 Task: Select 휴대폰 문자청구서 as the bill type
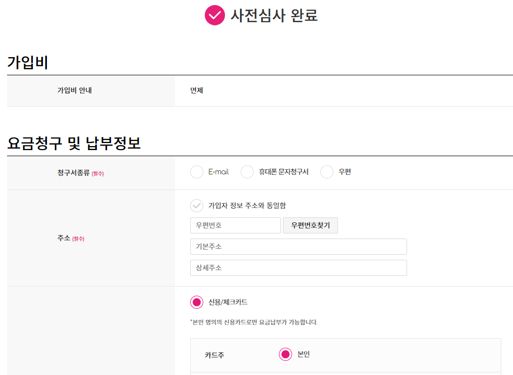(247, 172)
